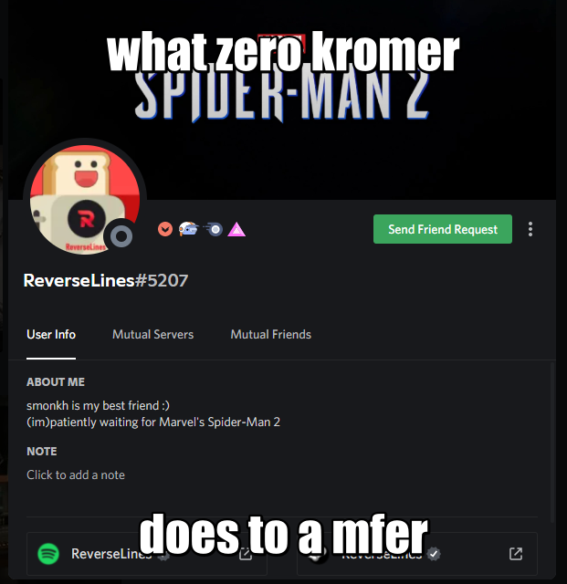Click the profile panel vertical scrollbar

click(552, 443)
